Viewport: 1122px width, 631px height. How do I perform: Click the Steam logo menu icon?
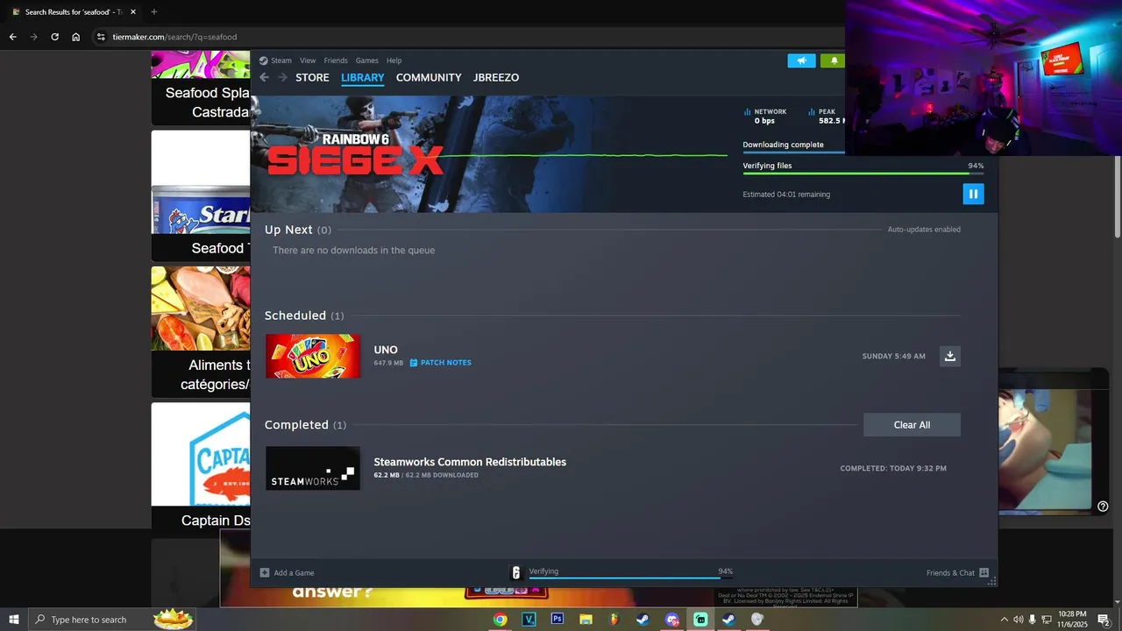click(x=263, y=60)
